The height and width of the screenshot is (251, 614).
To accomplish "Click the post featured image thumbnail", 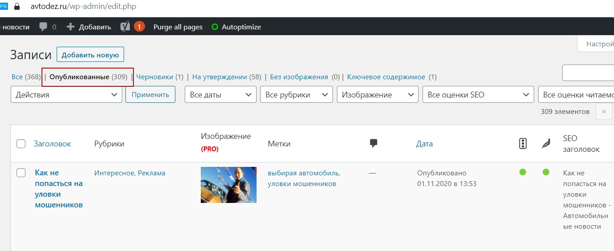I will (x=228, y=185).
